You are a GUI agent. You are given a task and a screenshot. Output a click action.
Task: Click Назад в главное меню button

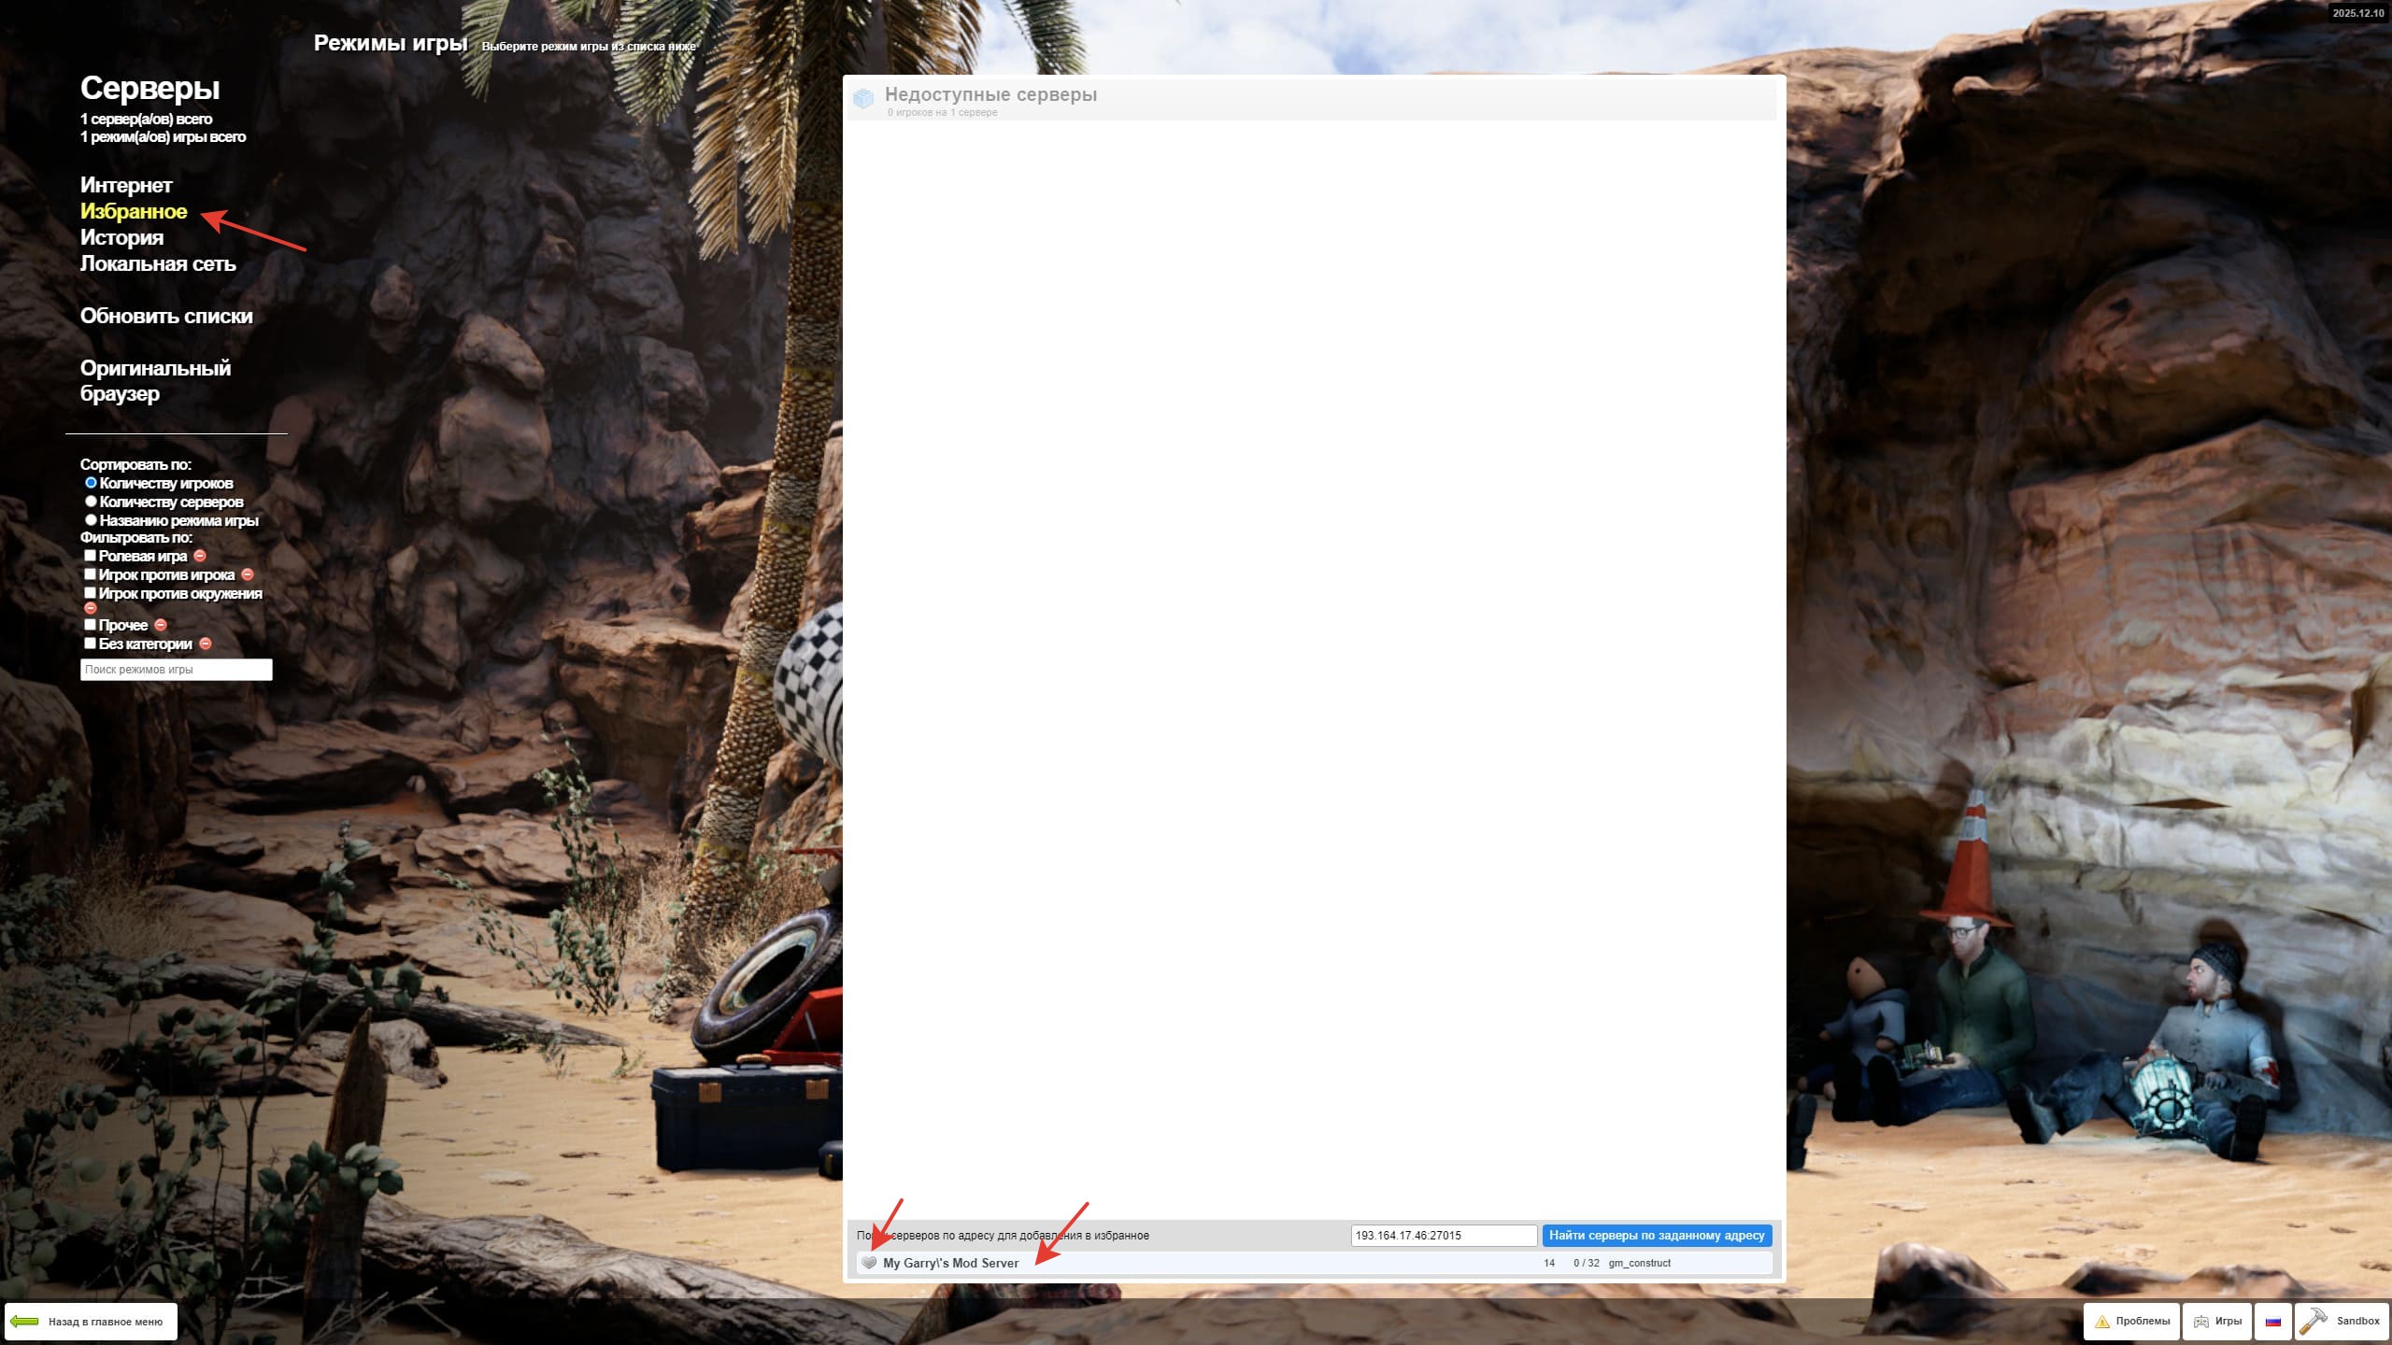(x=91, y=1322)
